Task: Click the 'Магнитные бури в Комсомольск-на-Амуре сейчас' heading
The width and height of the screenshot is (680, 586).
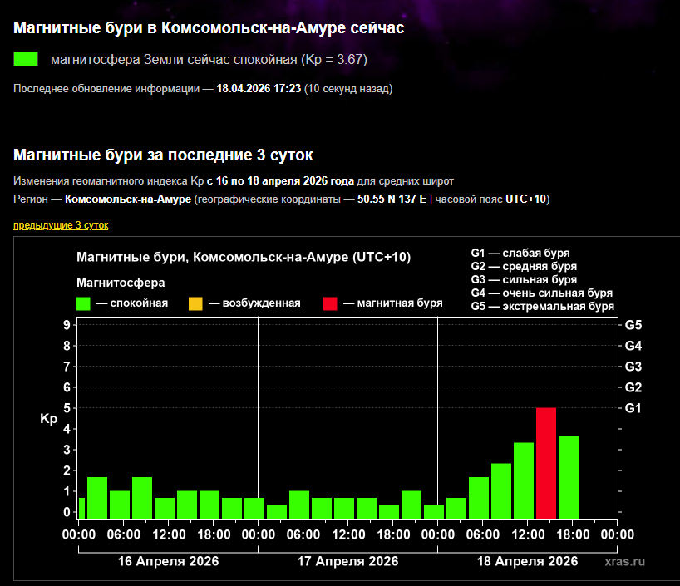Action: [x=209, y=28]
